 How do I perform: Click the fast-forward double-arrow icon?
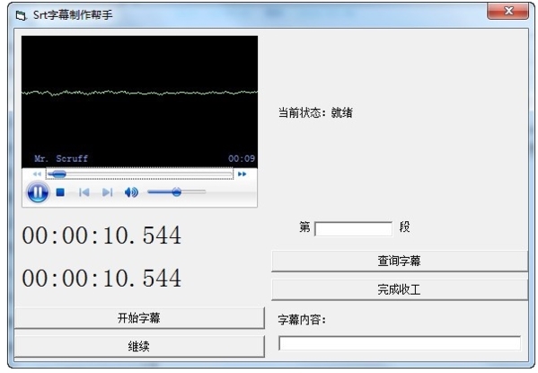[x=242, y=174]
